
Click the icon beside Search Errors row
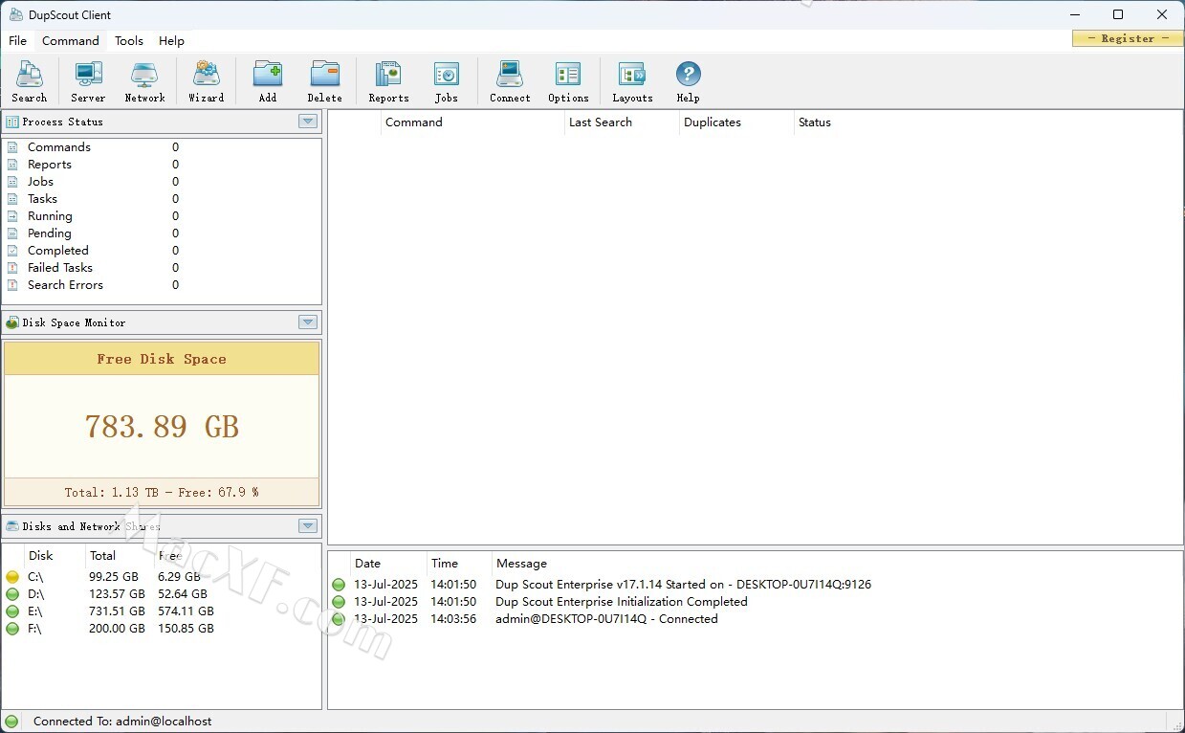click(12, 285)
